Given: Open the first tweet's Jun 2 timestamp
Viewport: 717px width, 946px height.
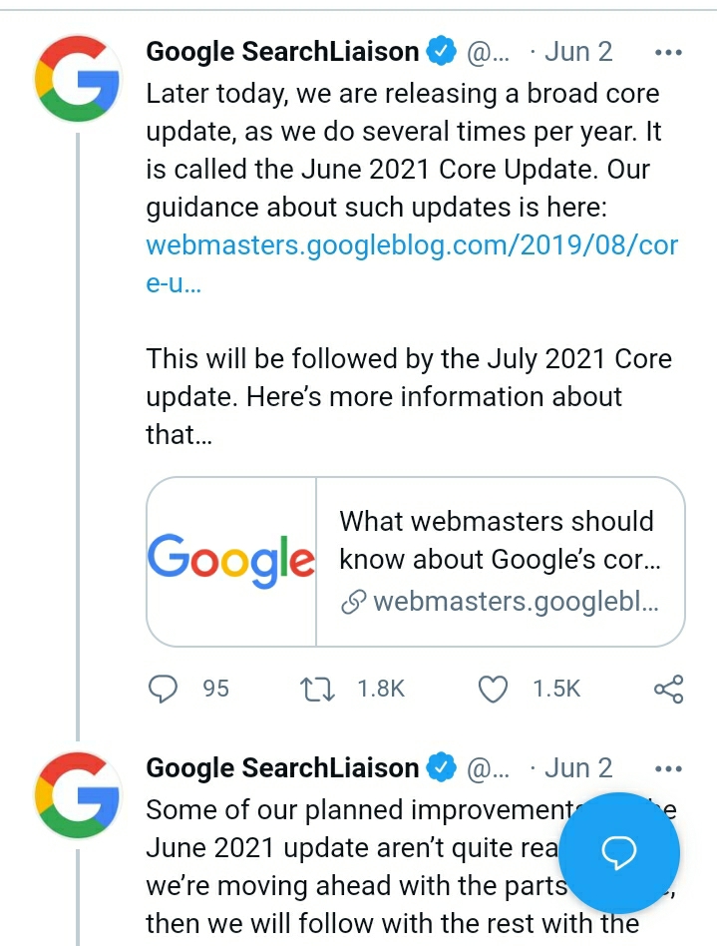Looking at the screenshot, I should pos(578,51).
